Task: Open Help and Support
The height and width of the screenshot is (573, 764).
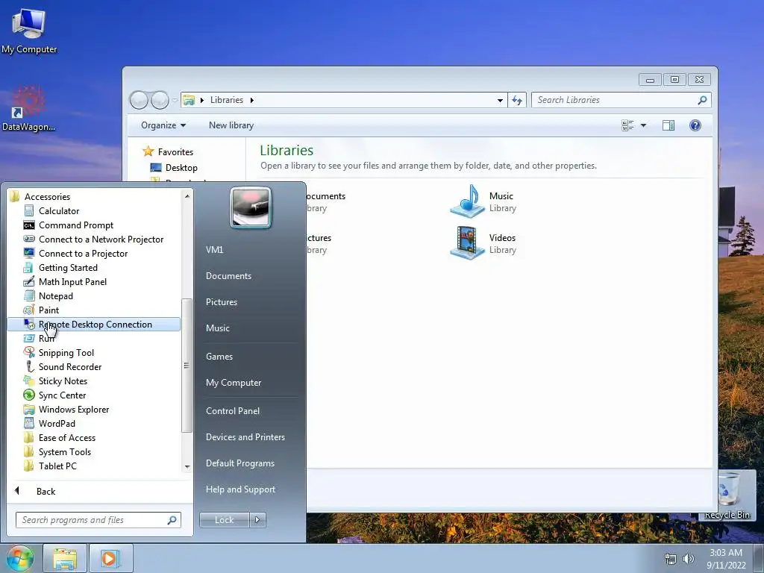Action: [240, 489]
